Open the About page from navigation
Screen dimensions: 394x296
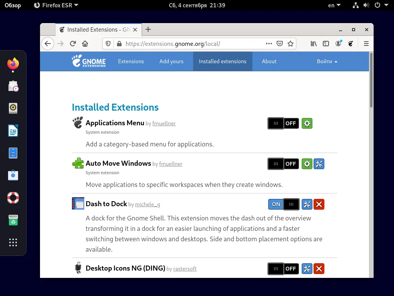[269, 61]
